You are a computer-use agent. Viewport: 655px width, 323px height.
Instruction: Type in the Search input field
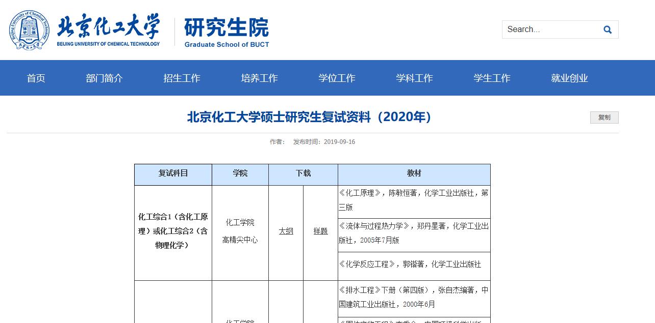click(x=548, y=30)
